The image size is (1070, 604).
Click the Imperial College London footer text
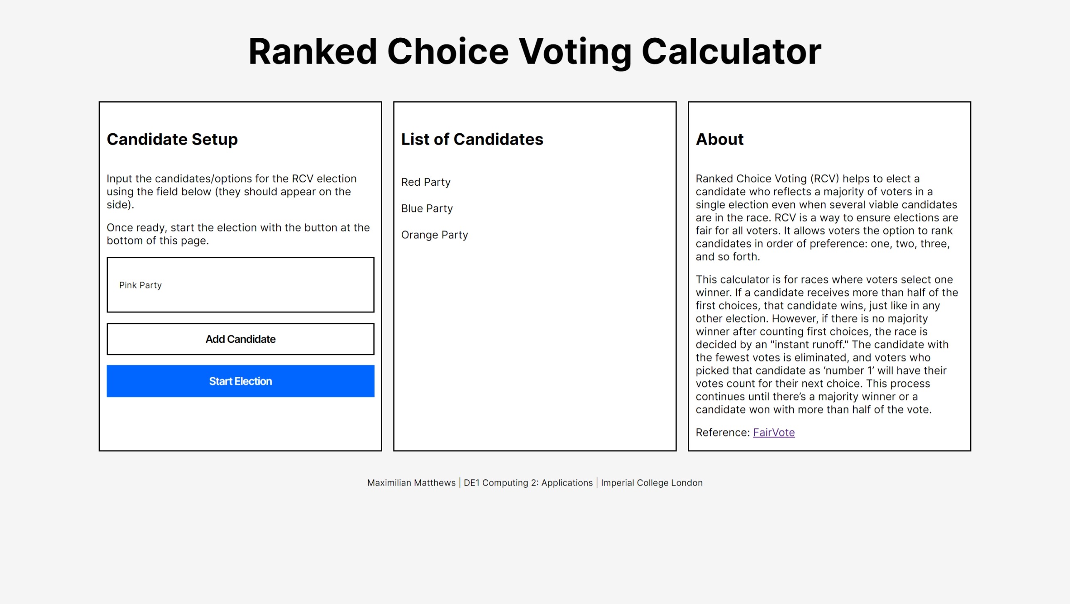click(x=651, y=483)
